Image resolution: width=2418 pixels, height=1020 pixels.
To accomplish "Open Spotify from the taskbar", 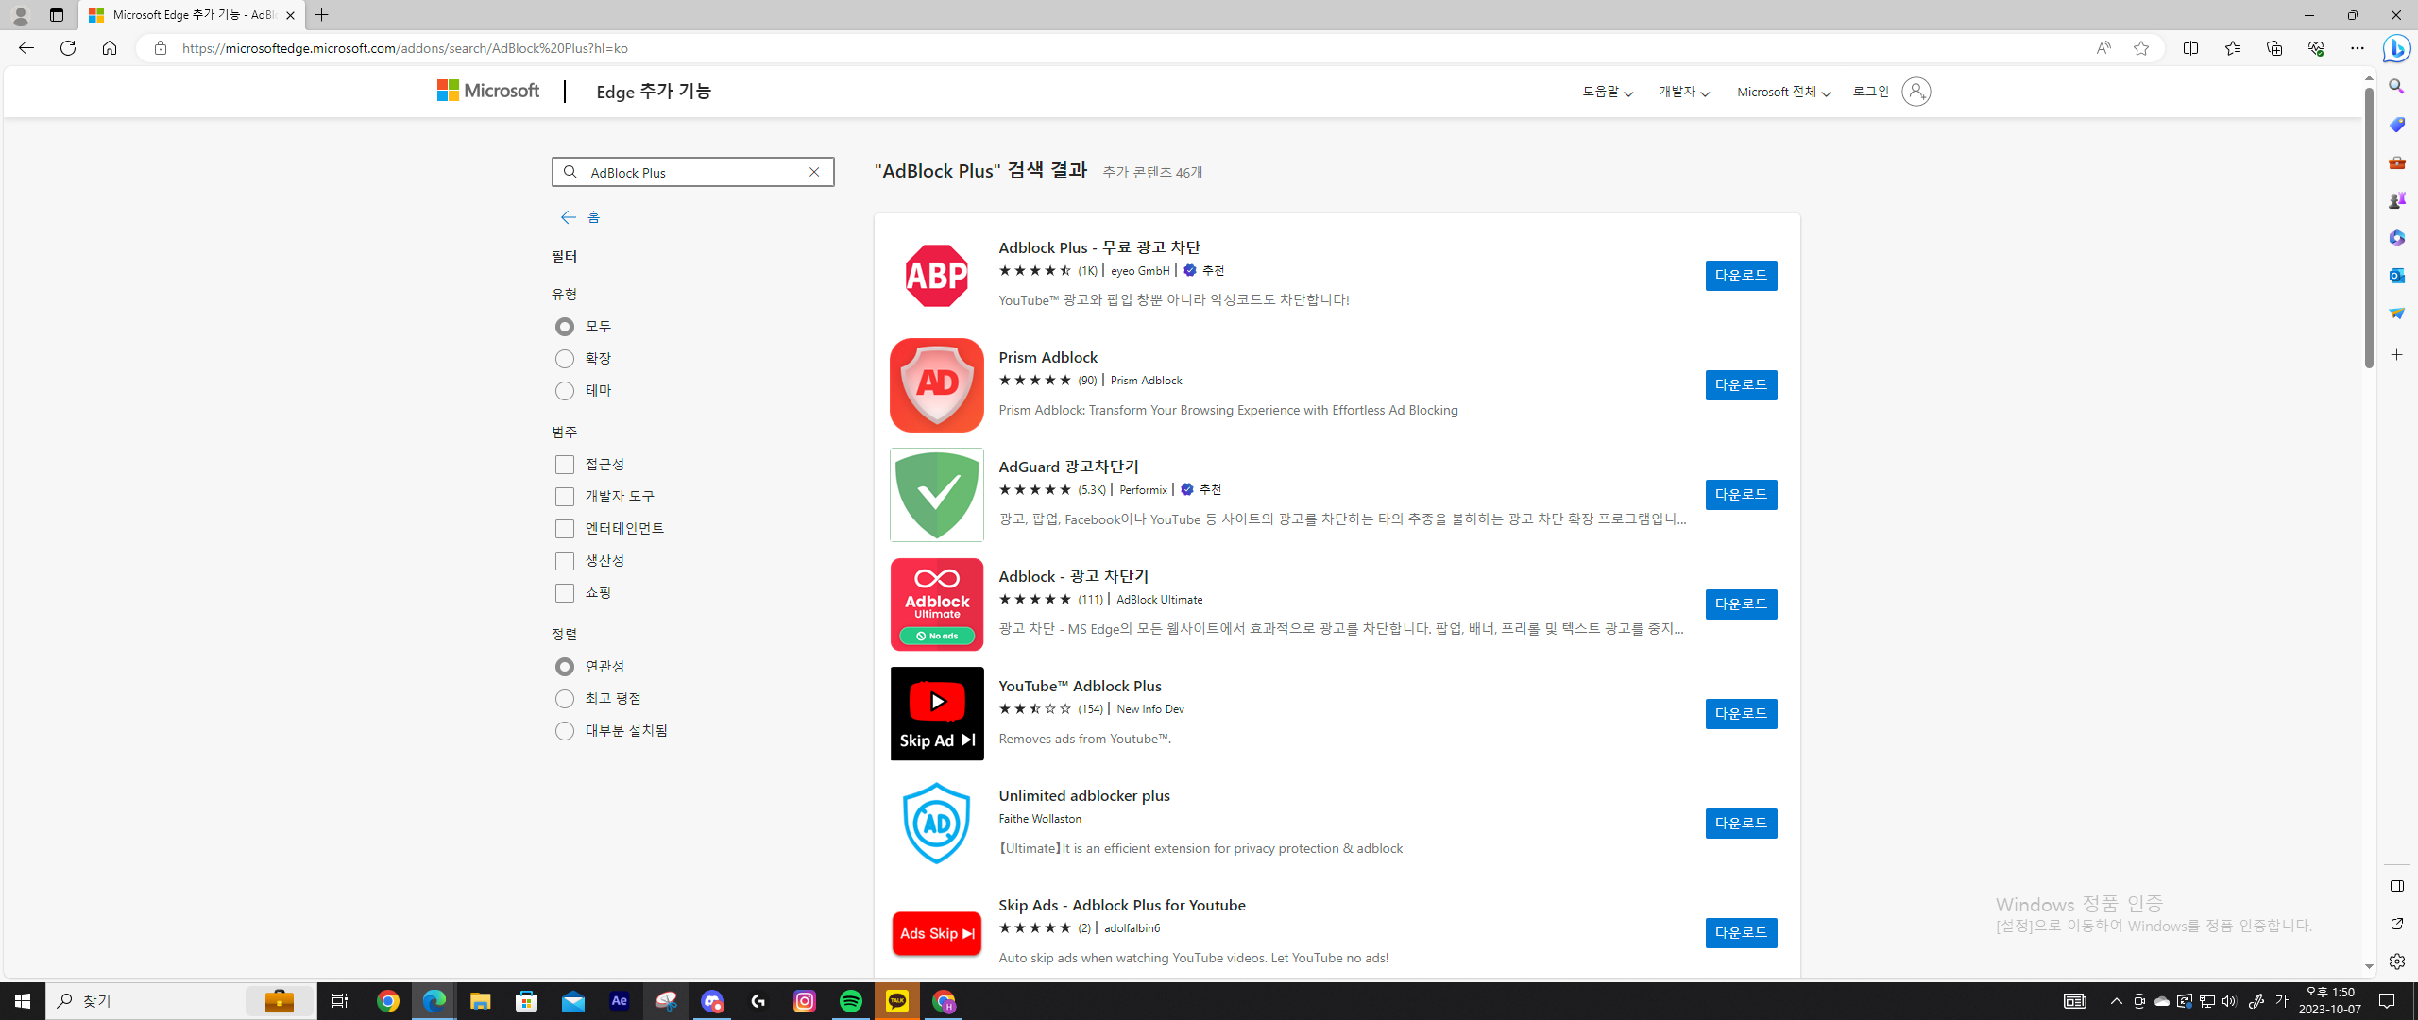I will click(850, 1001).
